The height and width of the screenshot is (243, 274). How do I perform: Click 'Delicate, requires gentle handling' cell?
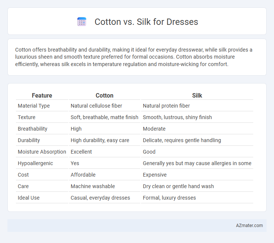point(182,140)
